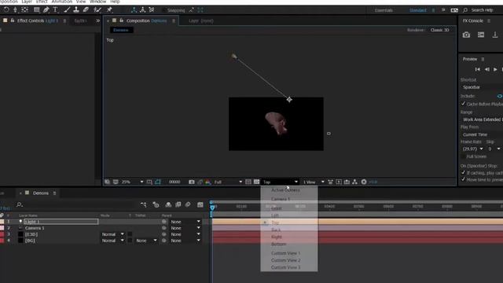Enable Motion Blur icon in timeline
Screen dimensions: 503x283
[x=188, y=204]
